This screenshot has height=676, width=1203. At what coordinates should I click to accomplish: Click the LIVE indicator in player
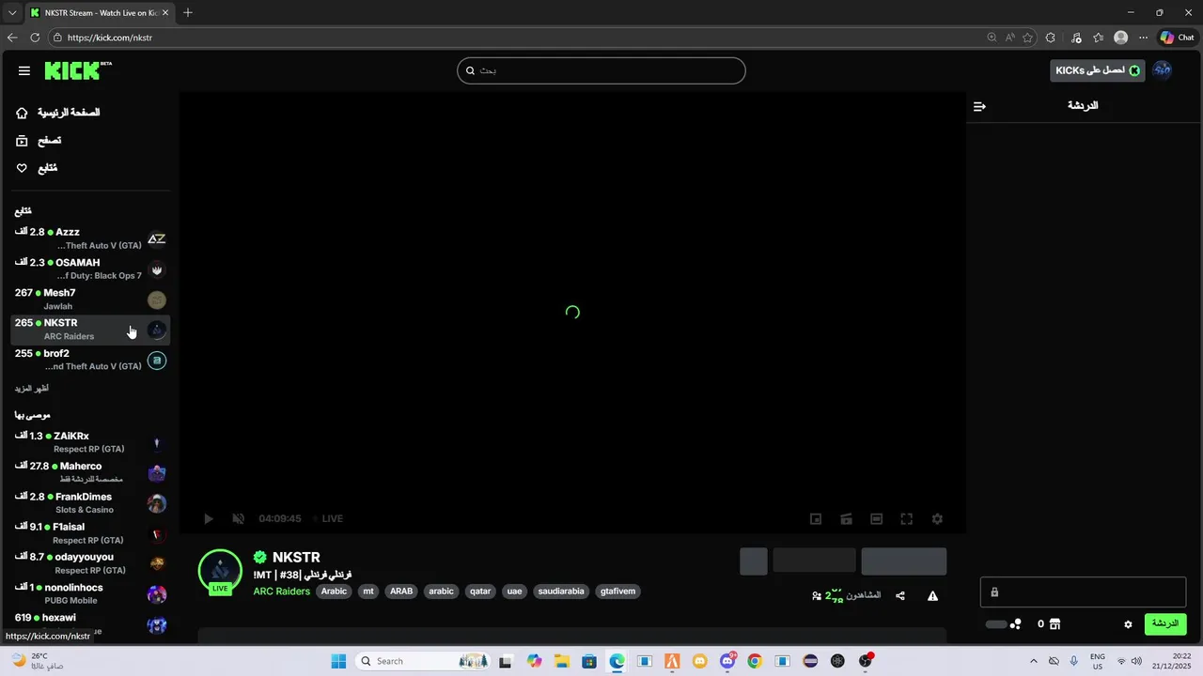328,518
